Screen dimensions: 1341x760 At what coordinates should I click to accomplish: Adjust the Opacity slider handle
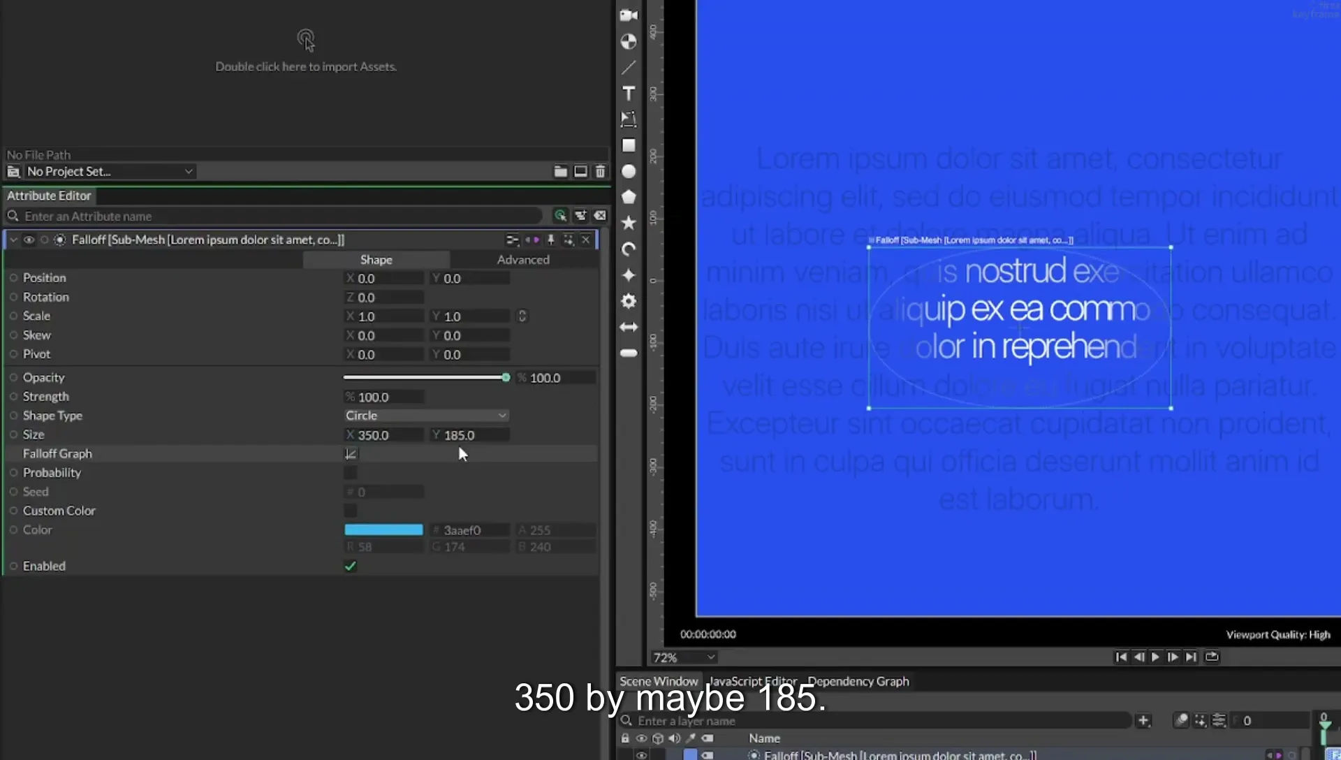[x=506, y=377]
